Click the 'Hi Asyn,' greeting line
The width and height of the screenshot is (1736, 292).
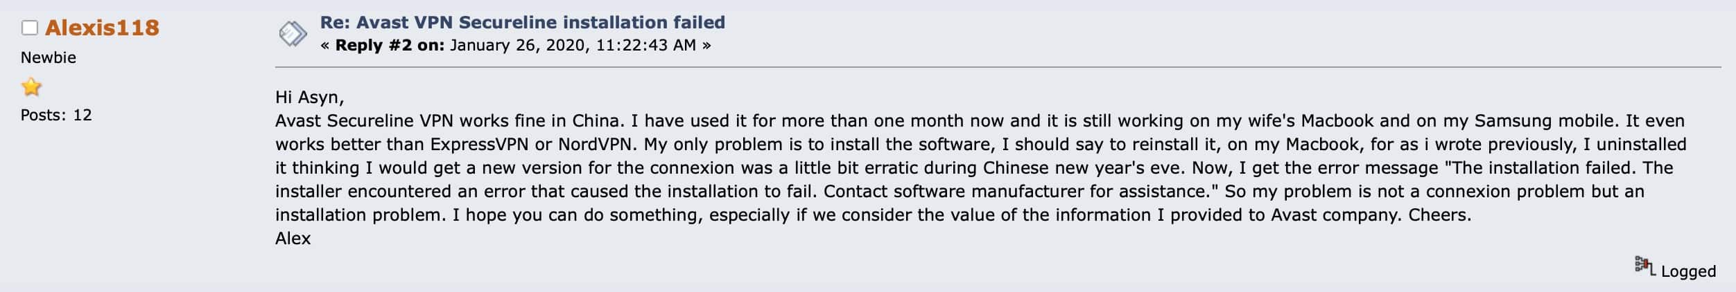309,98
